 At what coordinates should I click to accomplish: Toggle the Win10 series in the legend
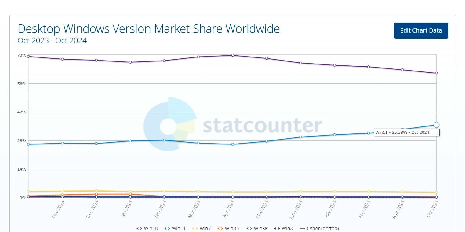(x=147, y=228)
